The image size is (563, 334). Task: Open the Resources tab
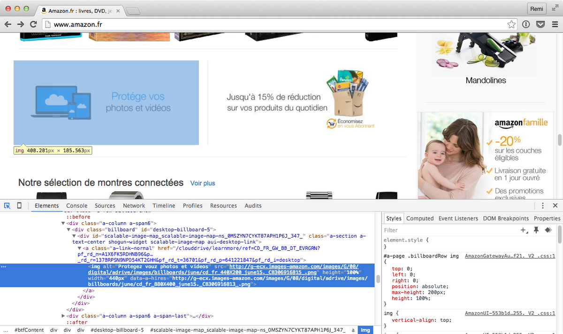coord(223,206)
